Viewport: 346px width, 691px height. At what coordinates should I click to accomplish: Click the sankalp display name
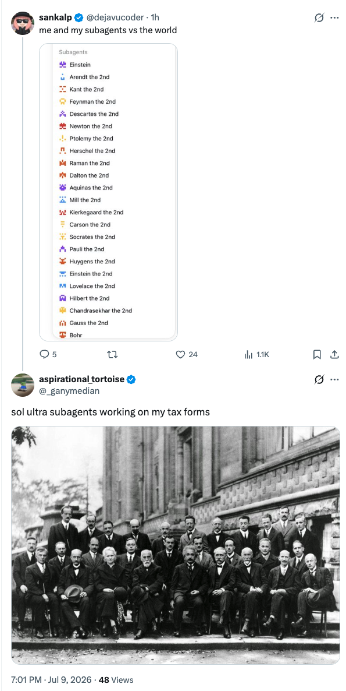(x=57, y=17)
